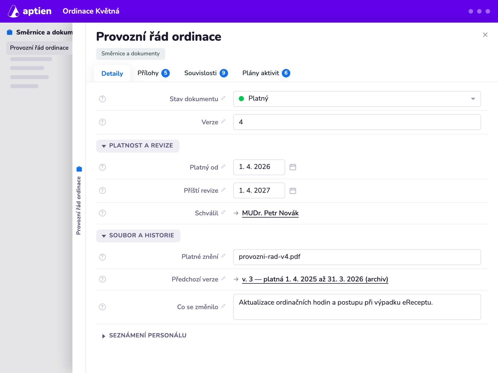Open calendar picker for Platný od
The image size is (498, 373).
pyautogui.click(x=293, y=167)
